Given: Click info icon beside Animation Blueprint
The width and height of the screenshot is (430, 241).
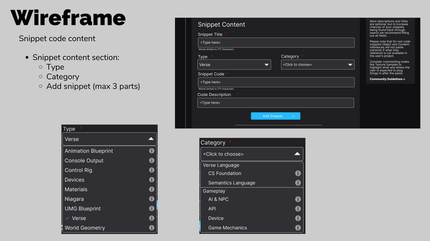Looking at the screenshot, I should click(152, 151).
